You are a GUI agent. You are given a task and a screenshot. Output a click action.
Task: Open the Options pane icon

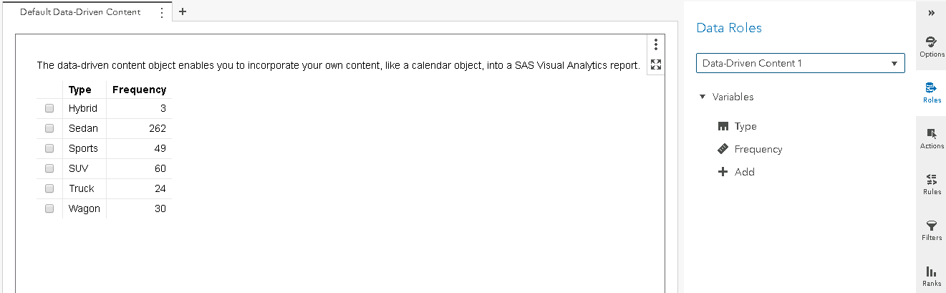931,47
